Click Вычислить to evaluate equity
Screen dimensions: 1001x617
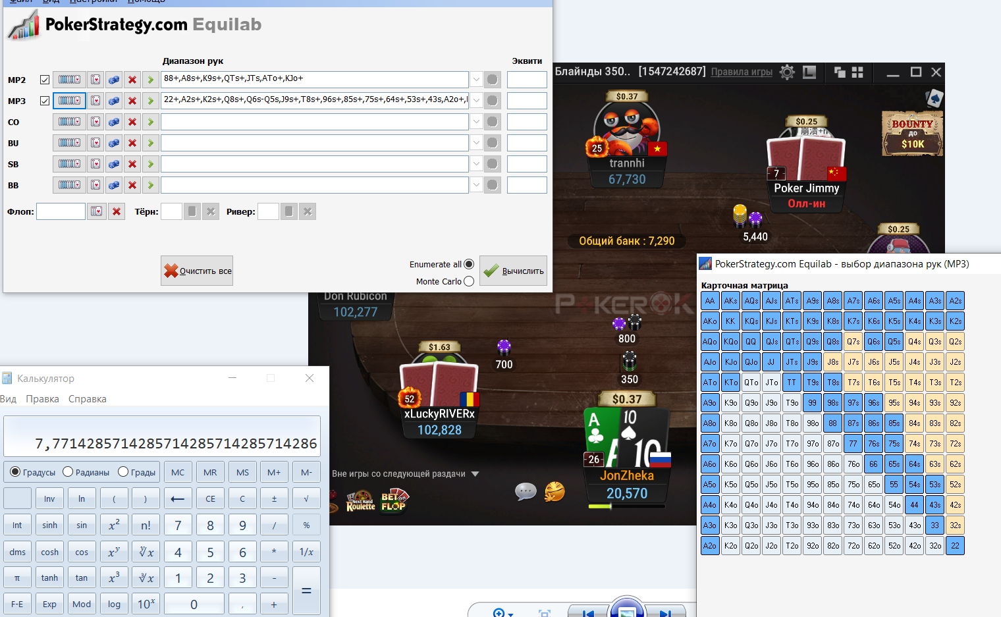tap(513, 271)
